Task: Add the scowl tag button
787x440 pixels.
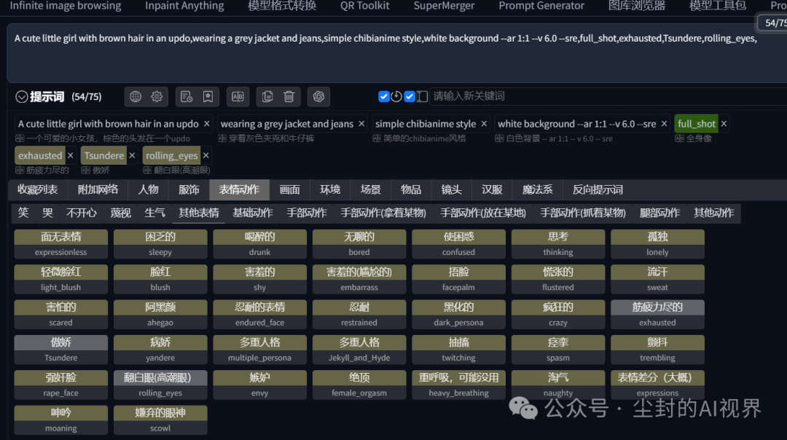Action: pyautogui.click(x=160, y=420)
